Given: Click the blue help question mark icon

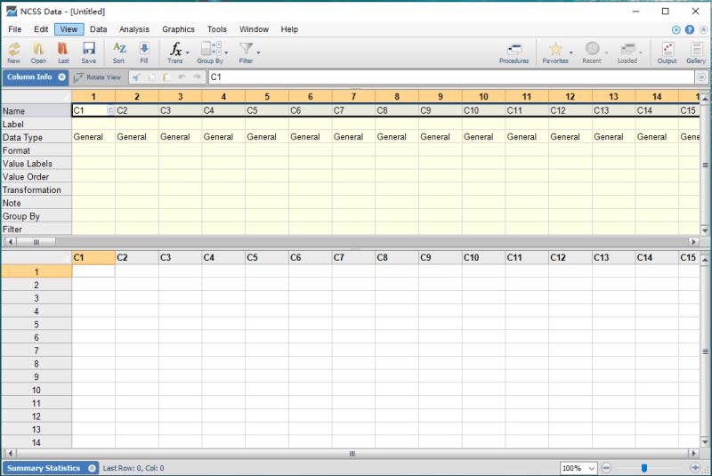Looking at the screenshot, I should (689, 29).
